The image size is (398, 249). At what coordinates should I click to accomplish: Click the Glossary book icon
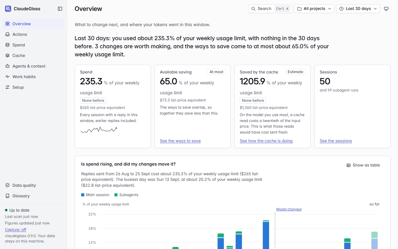[x=7, y=196]
